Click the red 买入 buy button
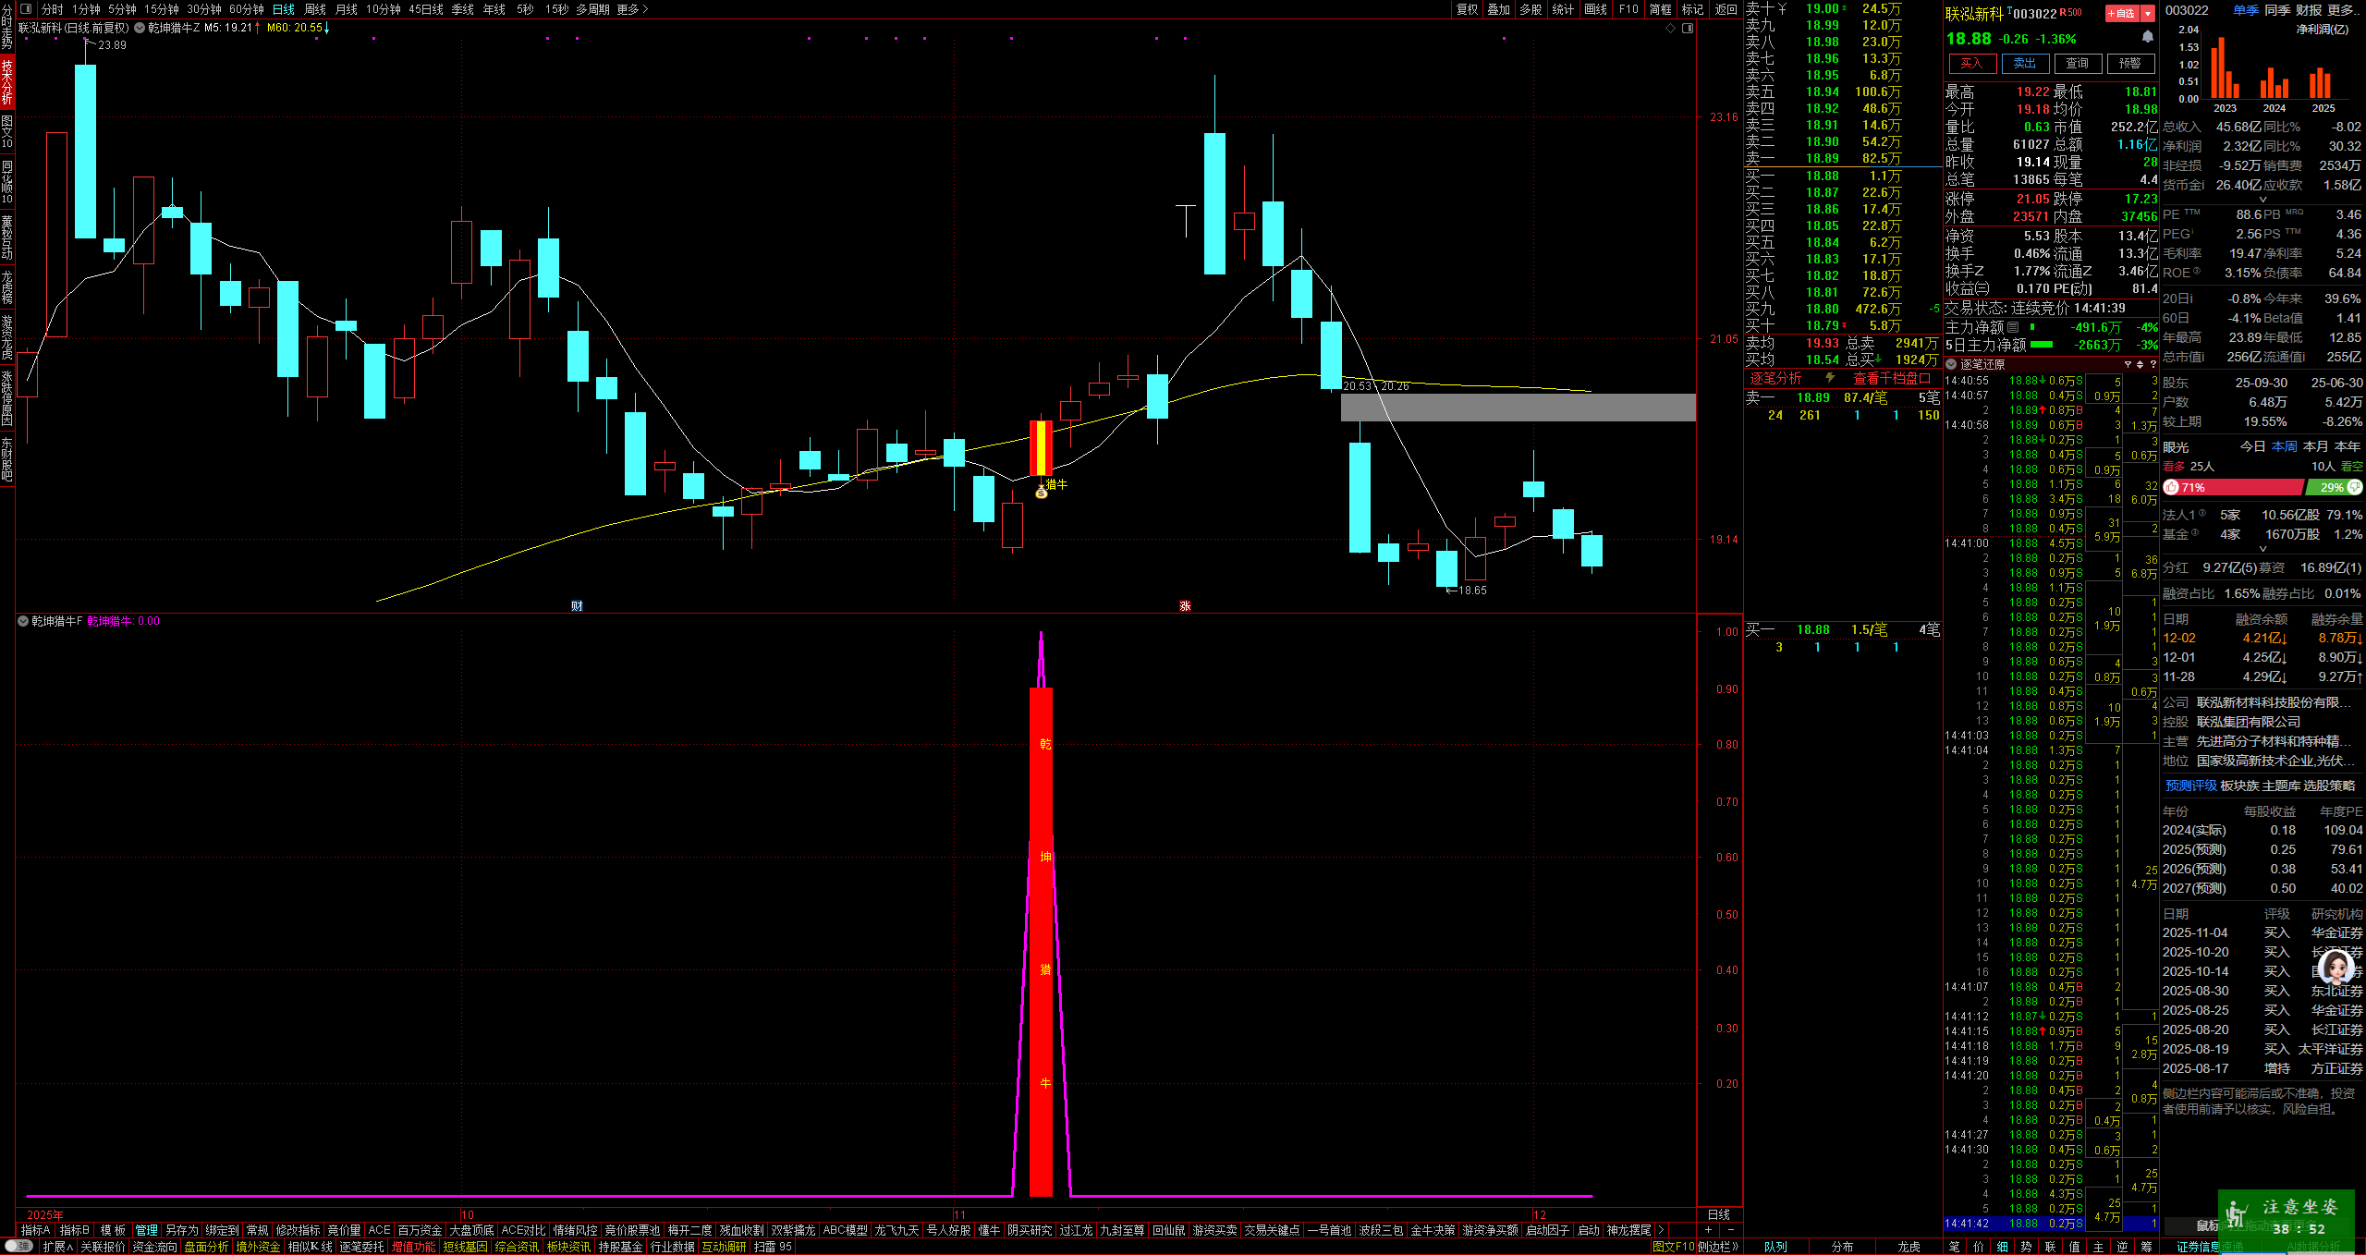This screenshot has width=2366, height=1255. 1971,63
